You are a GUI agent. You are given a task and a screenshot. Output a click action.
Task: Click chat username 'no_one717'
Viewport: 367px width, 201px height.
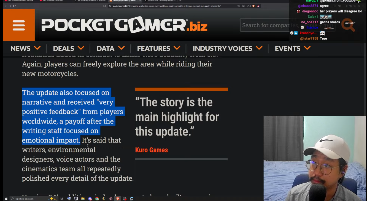pos(310,22)
